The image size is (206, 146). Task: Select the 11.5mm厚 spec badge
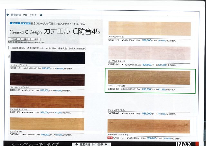(x=14, y=39)
